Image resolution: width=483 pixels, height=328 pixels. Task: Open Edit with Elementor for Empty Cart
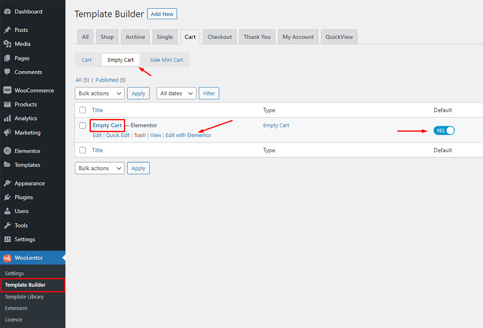point(188,135)
